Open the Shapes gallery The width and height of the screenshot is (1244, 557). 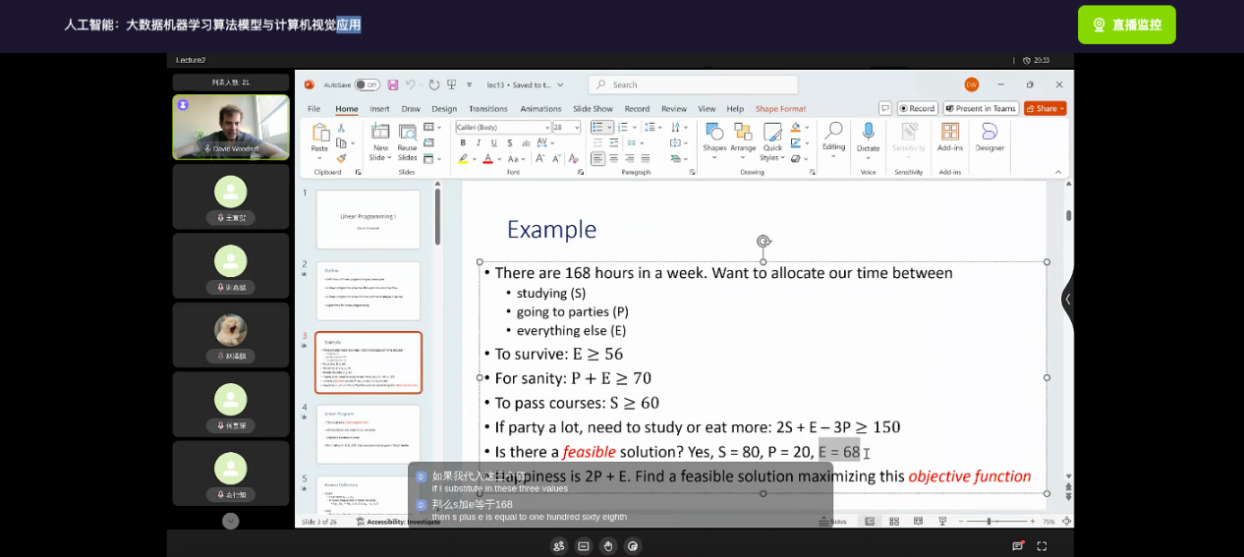(x=714, y=139)
